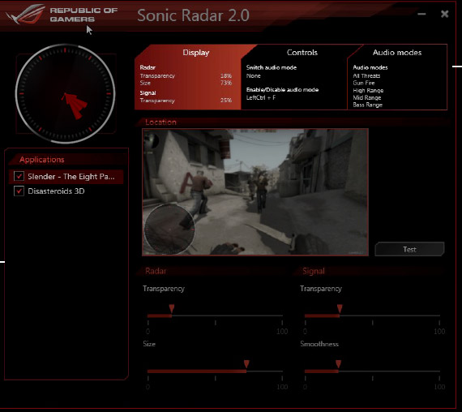This screenshot has width=462, height=412.
Task: Click the large radar dial display
Action: [65, 94]
